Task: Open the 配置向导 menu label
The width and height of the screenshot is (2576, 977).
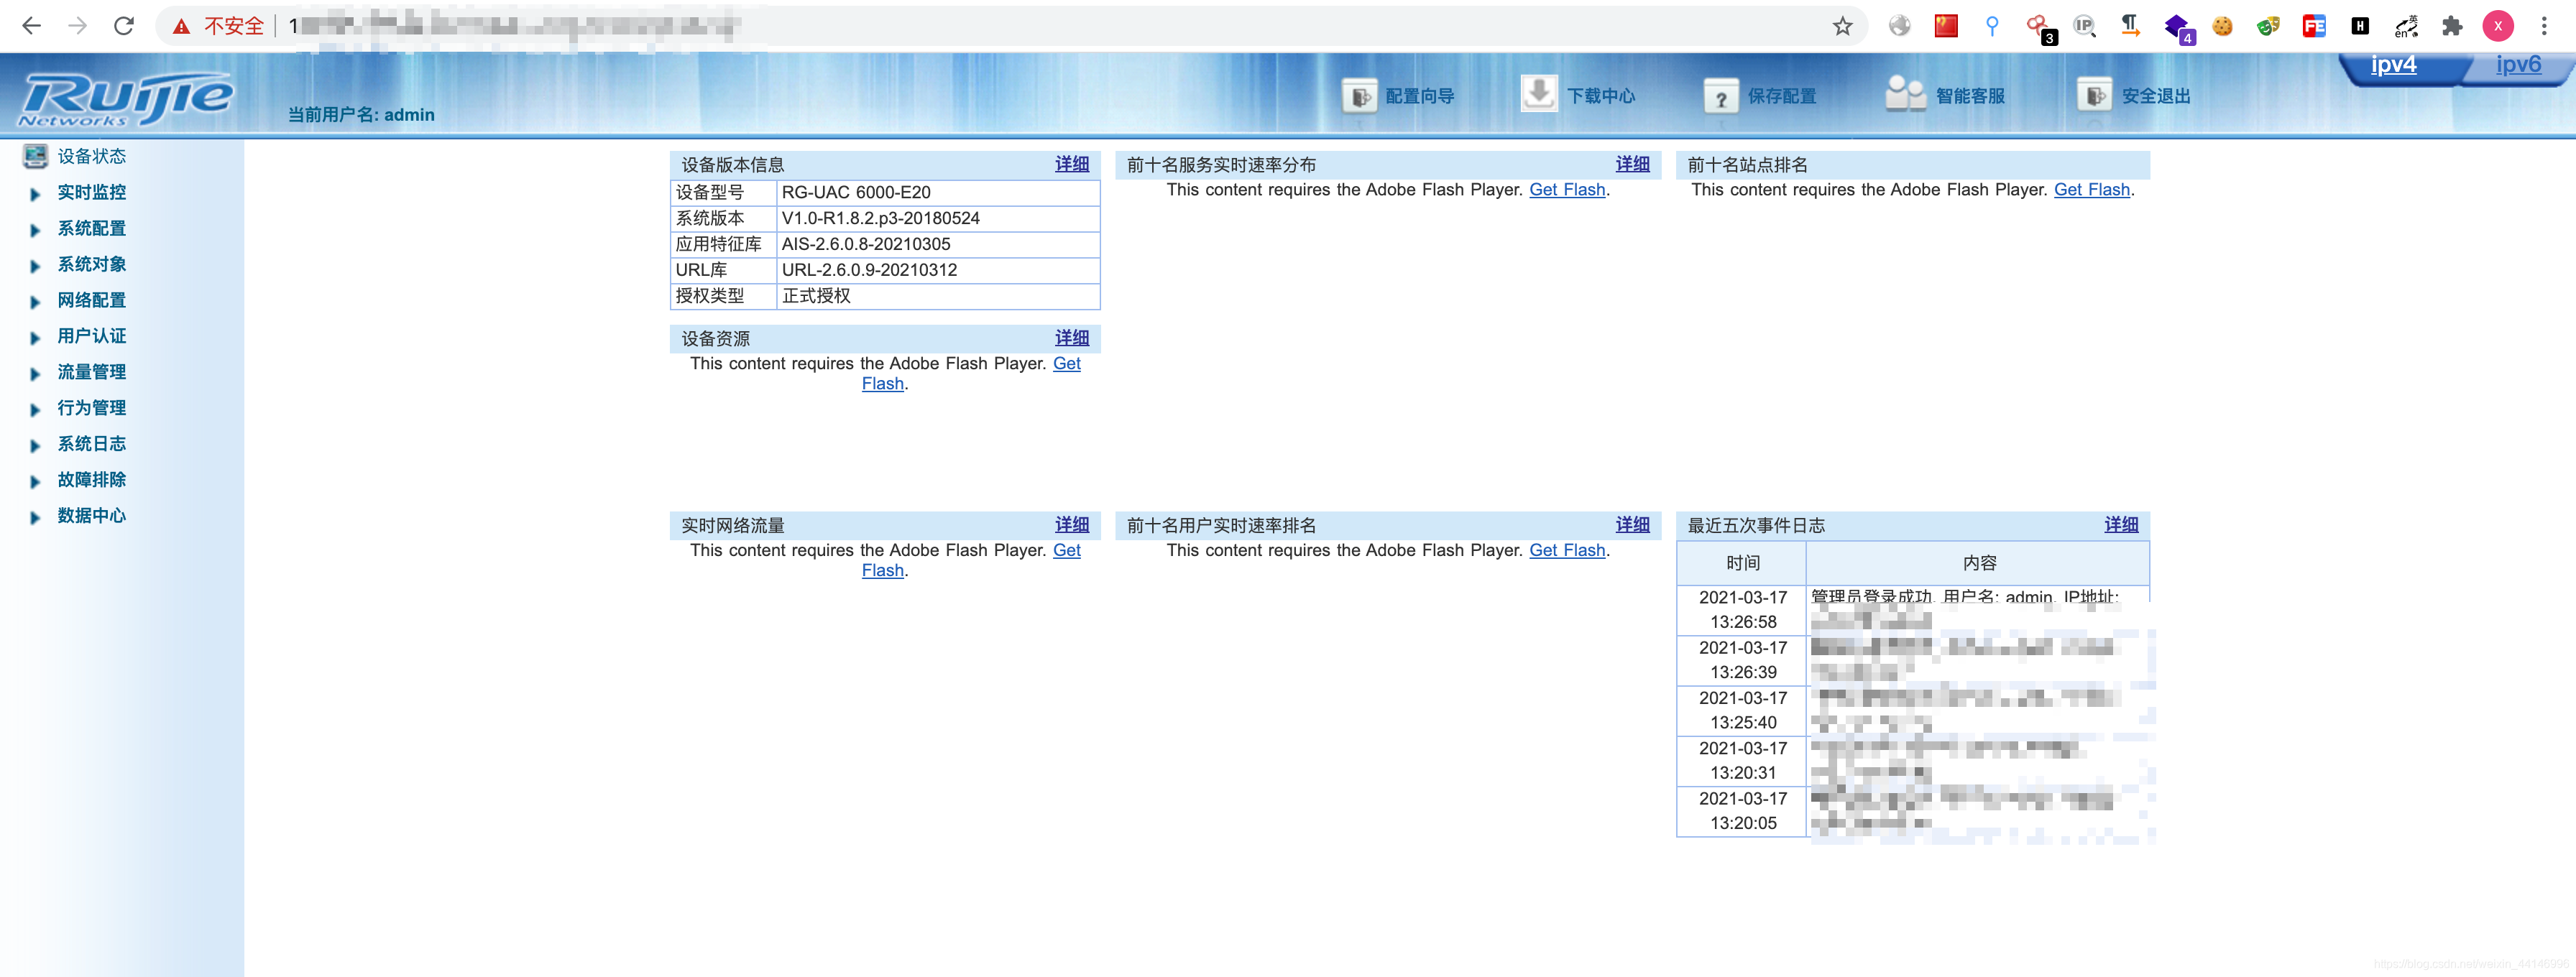Action: [x=1419, y=96]
